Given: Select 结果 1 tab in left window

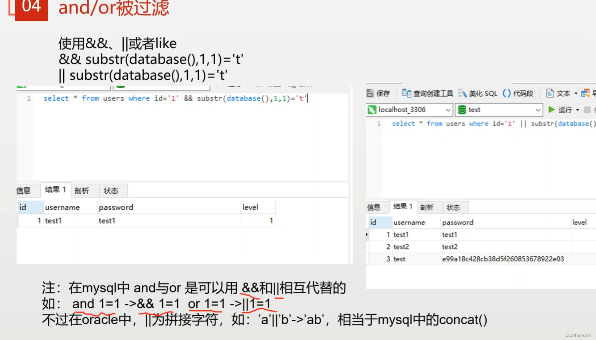Looking at the screenshot, I should 55,190.
